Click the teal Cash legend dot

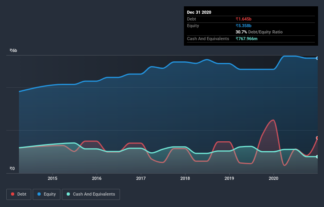(x=68, y=194)
